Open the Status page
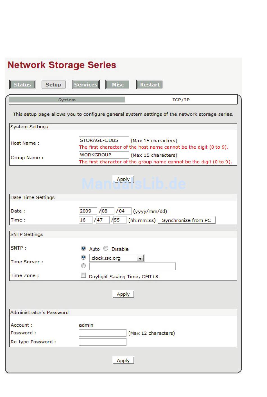 (x=22, y=85)
